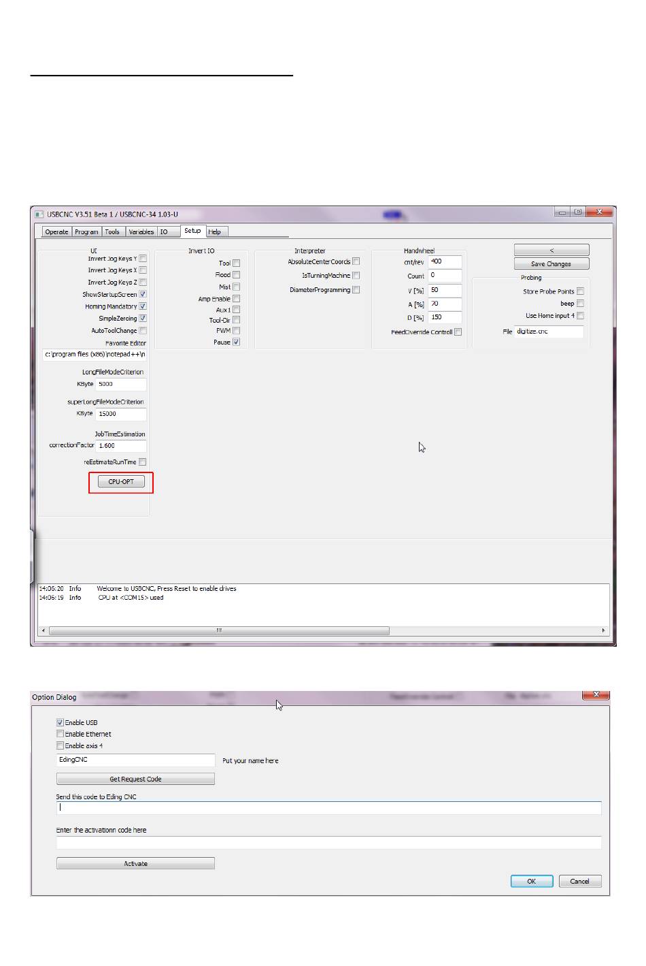The height and width of the screenshot is (966, 646).
Task: Click the log panel horizontal scrollbar
Action: (219, 630)
